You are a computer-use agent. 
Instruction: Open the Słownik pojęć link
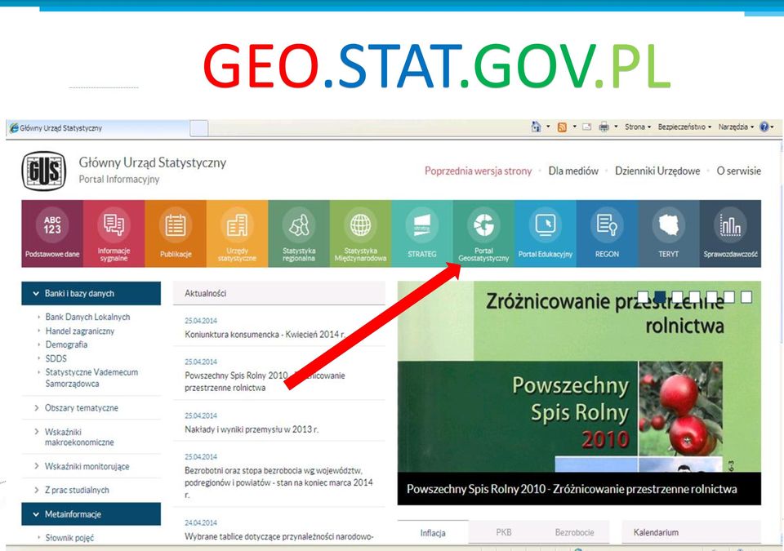click(69, 538)
